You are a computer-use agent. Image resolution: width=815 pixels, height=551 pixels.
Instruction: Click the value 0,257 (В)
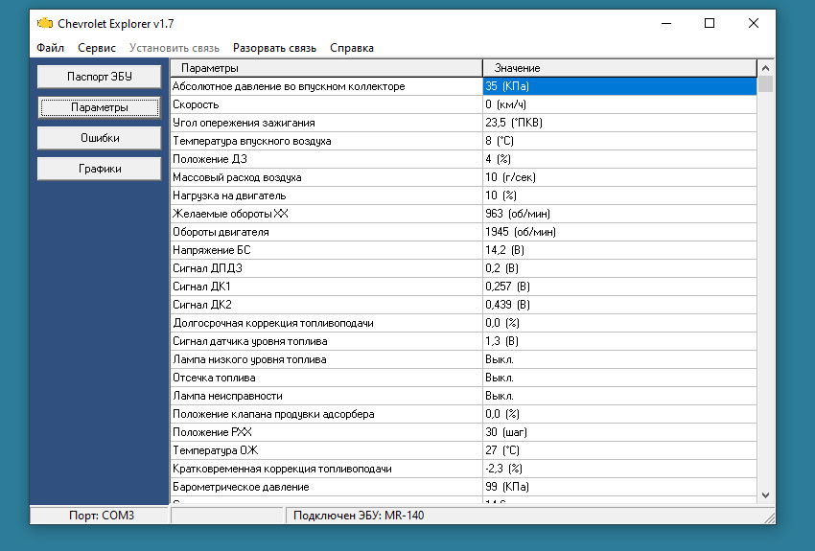point(508,287)
